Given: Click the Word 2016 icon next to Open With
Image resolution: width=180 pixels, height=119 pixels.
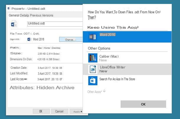Looking at the screenshot, I should (x=29, y=39).
